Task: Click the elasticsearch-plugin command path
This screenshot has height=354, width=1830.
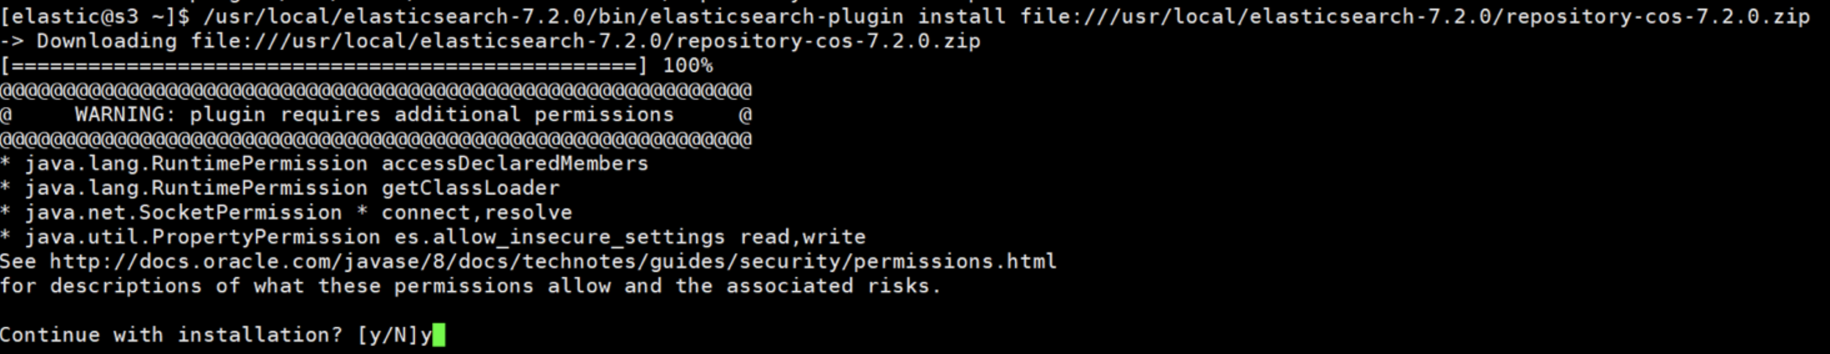Action: [553, 16]
